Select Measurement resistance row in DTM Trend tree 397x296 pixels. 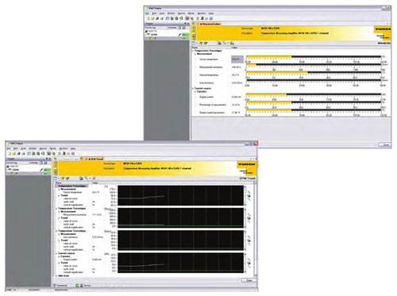(x=75, y=215)
